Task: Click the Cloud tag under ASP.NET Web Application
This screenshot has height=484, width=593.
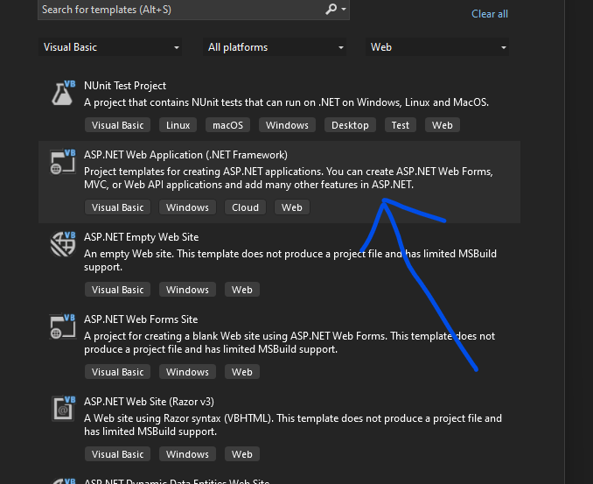Action: pyautogui.click(x=245, y=207)
